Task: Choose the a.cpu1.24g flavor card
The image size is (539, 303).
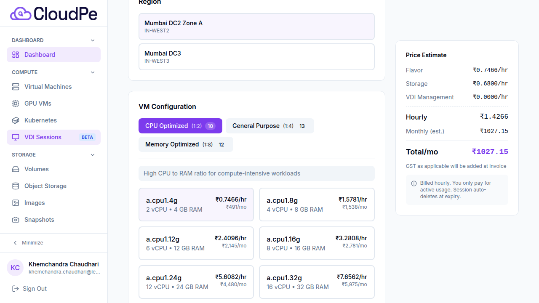Action: (196, 282)
